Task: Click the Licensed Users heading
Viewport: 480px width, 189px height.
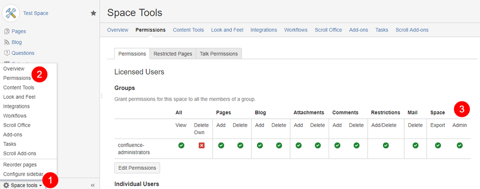Action: point(139,72)
